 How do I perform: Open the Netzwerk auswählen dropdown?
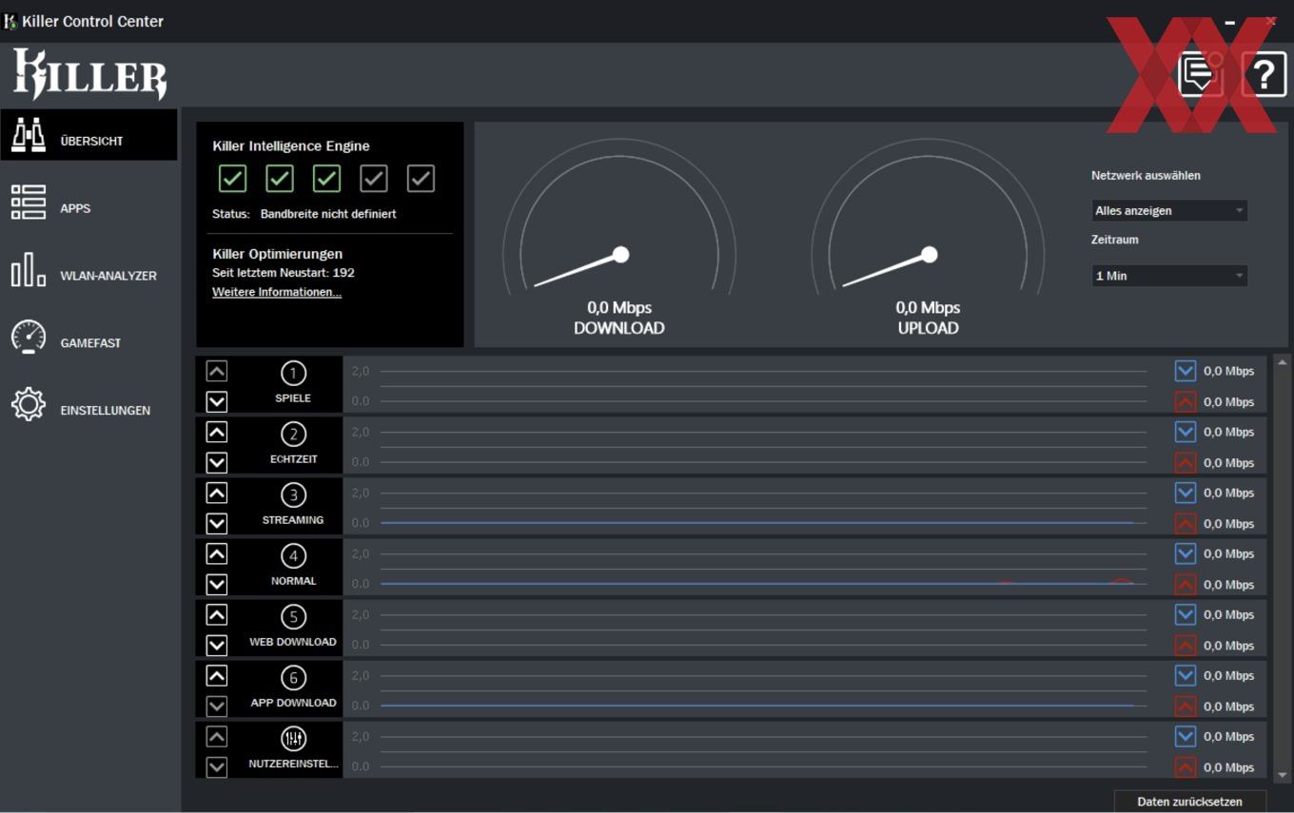click(1169, 210)
